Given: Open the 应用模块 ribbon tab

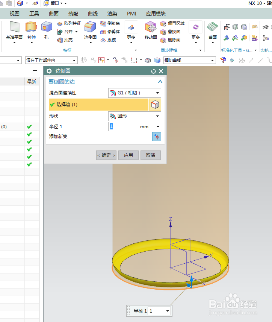Looking at the screenshot, I should pos(156,14).
